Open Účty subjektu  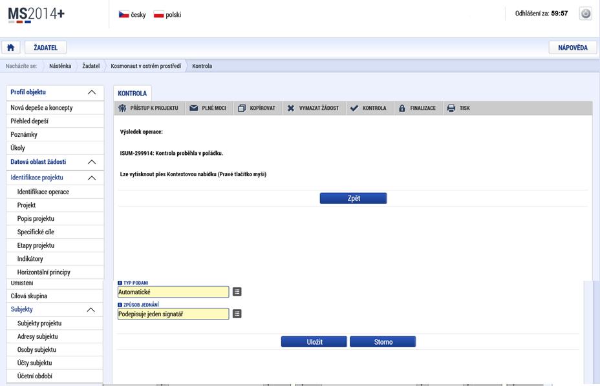(x=55, y=363)
